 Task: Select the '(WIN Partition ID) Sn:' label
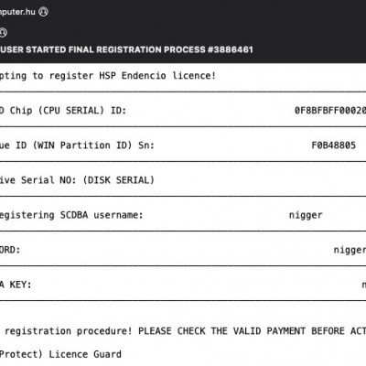[93, 145]
